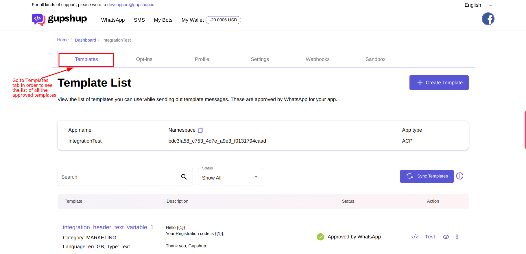Open My Wallet
526x254 pixels.
[x=193, y=20]
